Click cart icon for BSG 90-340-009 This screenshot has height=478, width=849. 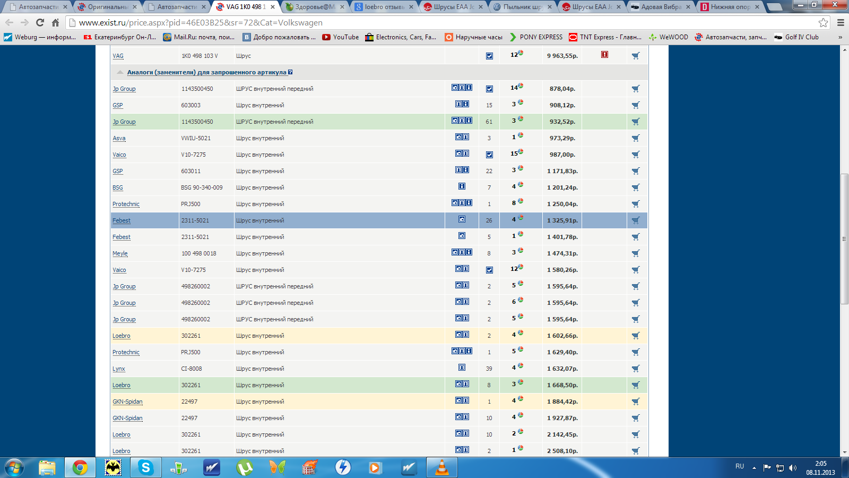[636, 187]
